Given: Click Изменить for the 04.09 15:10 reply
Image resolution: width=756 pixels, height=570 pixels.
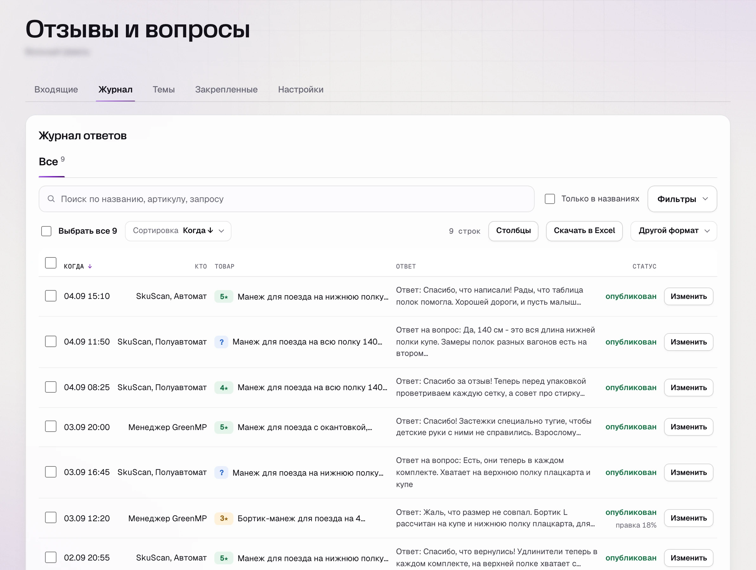Looking at the screenshot, I should click(x=689, y=296).
